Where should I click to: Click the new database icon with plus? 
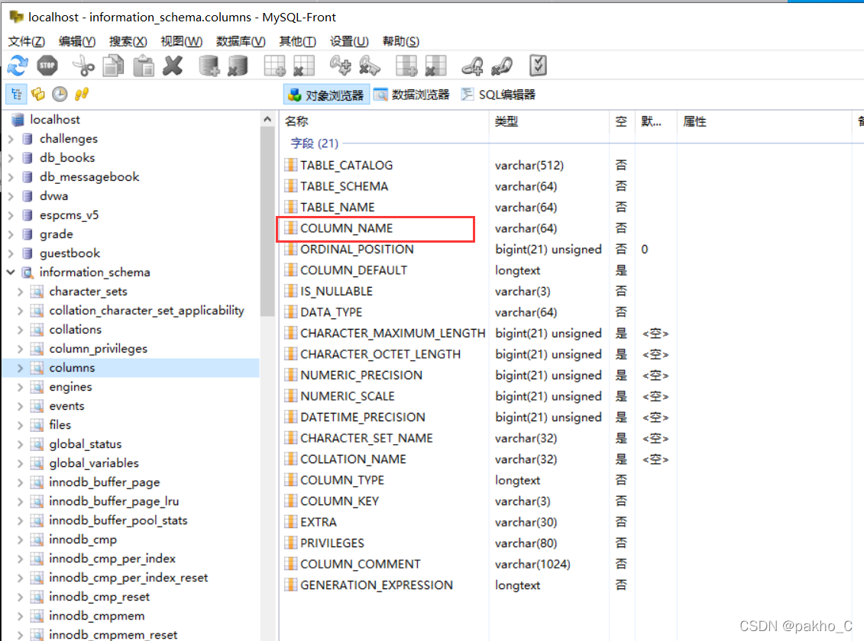(209, 66)
